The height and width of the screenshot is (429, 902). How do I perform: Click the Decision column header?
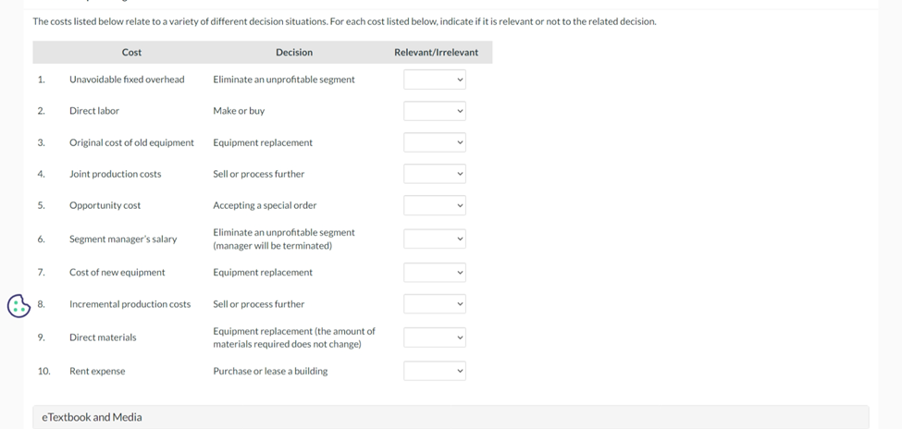(294, 53)
